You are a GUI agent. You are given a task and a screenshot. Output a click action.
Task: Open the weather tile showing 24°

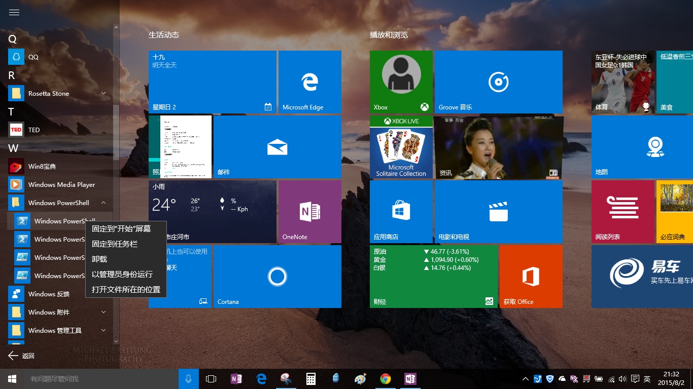tap(213, 212)
